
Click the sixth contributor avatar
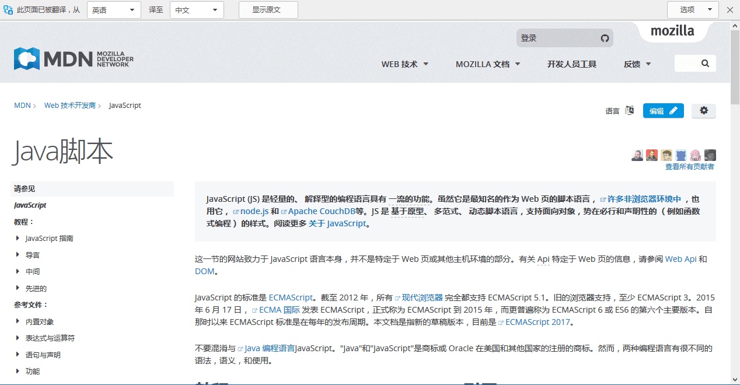[710, 155]
